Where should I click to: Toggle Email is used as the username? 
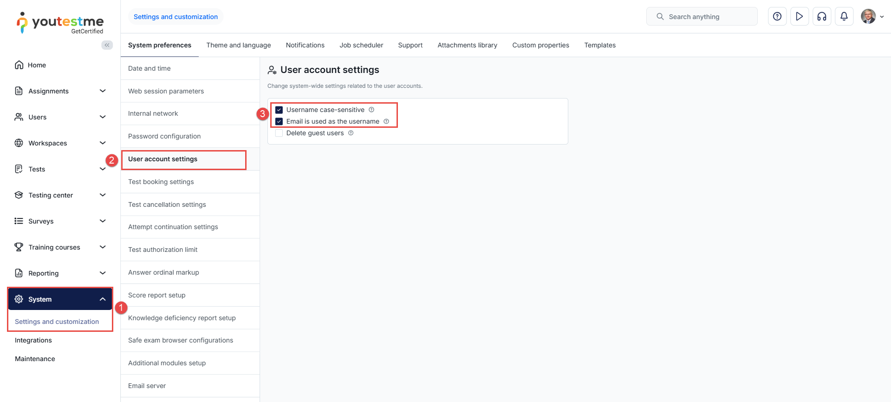(x=279, y=121)
